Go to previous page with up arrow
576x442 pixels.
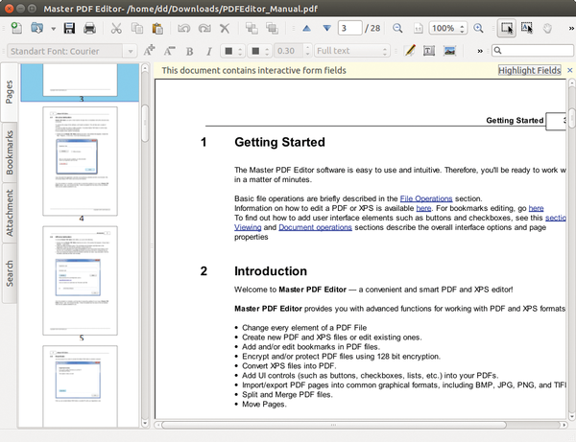coord(307,28)
